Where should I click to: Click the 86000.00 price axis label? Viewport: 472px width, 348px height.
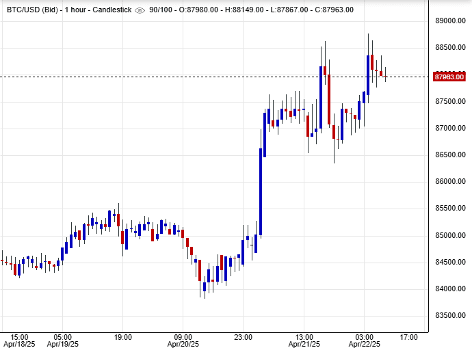450,182
